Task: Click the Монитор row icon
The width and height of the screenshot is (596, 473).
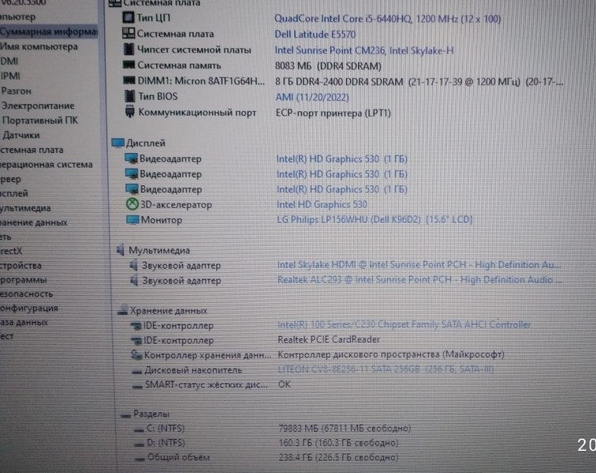Action: click(132, 220)
